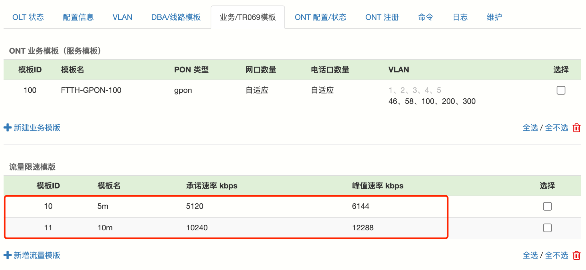Click 全选 link in ONT service template section
This screenshot has height=270, width=586.
click(x=530, y=128)
